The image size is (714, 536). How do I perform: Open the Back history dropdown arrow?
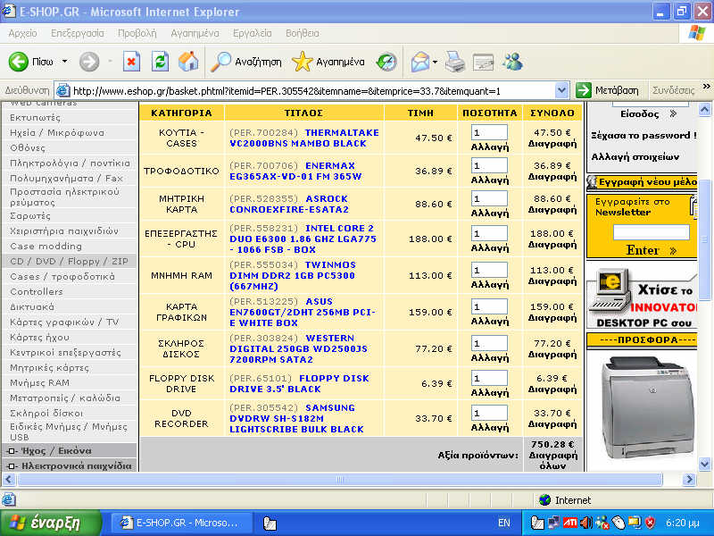tap(64, 62)
